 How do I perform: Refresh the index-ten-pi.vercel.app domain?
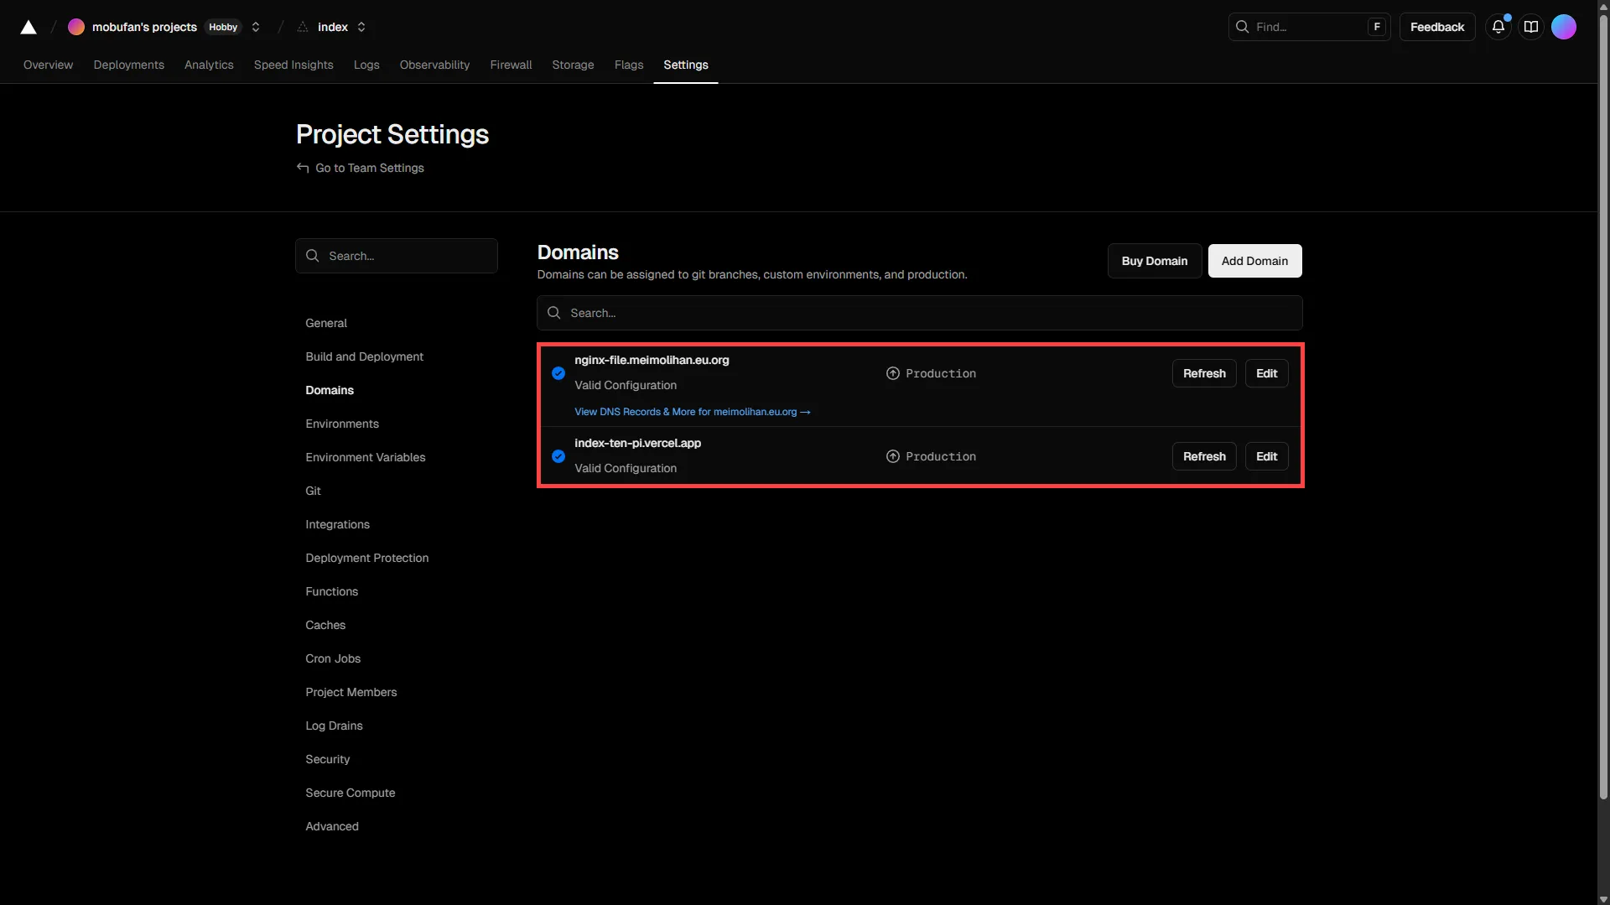tap(1203, 456)
